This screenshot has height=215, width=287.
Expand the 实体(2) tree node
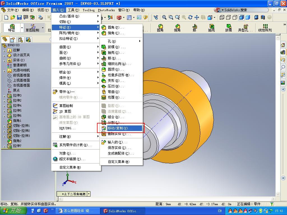coord(4,61)
